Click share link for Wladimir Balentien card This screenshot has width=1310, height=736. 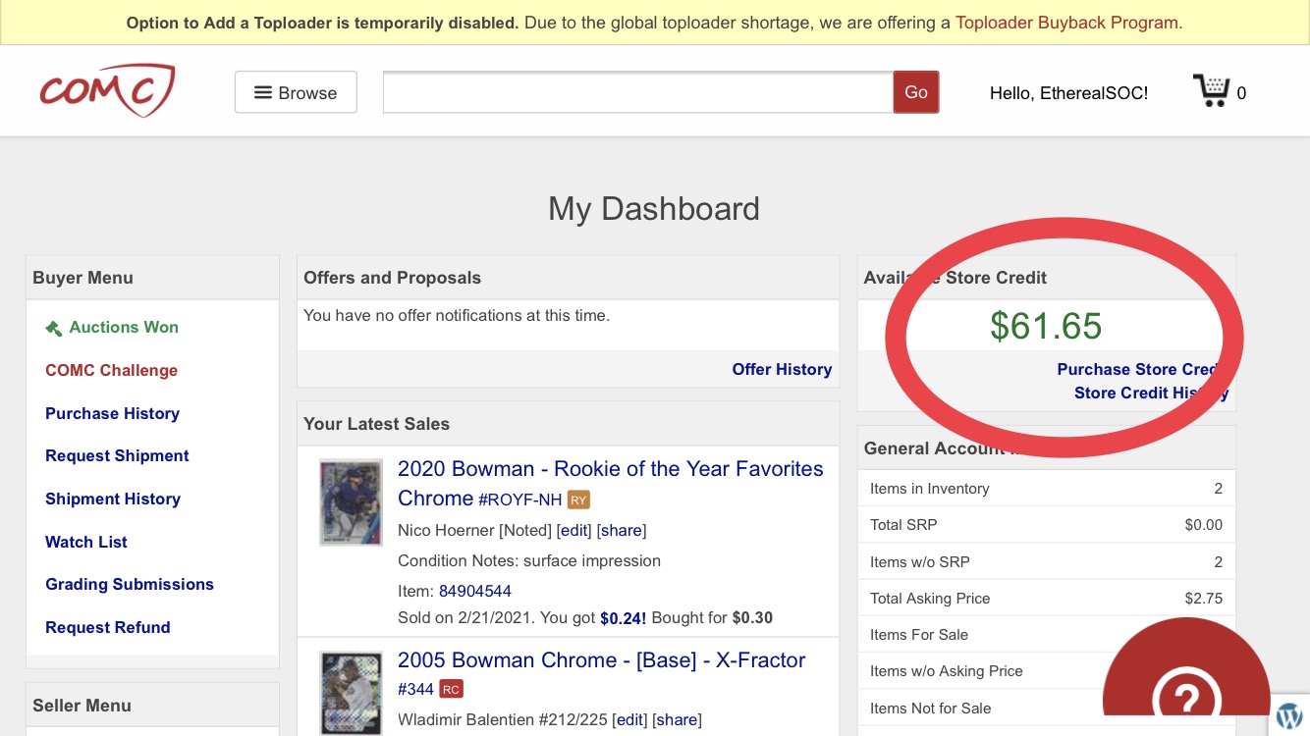coord(677,719)
